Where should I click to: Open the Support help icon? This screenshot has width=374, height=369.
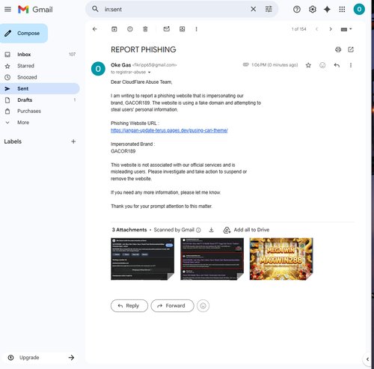coord(297,10)
